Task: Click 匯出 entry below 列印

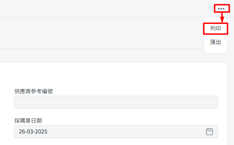Action: pos(215,42)
